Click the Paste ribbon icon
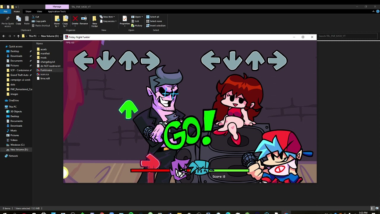This screenshot has height=214, width=380. (x=27, y=21)
